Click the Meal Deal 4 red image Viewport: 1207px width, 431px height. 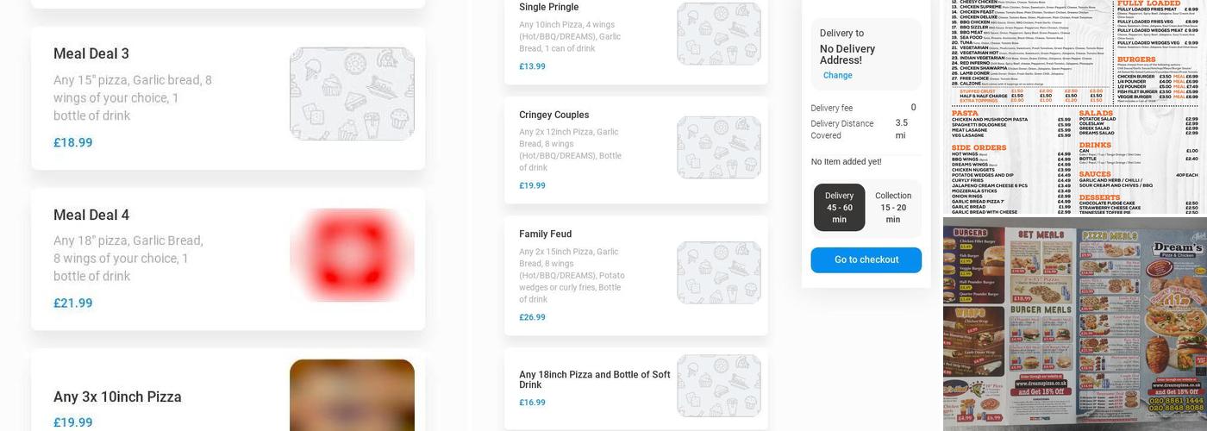pyautogui.click(x=352, y=255)
